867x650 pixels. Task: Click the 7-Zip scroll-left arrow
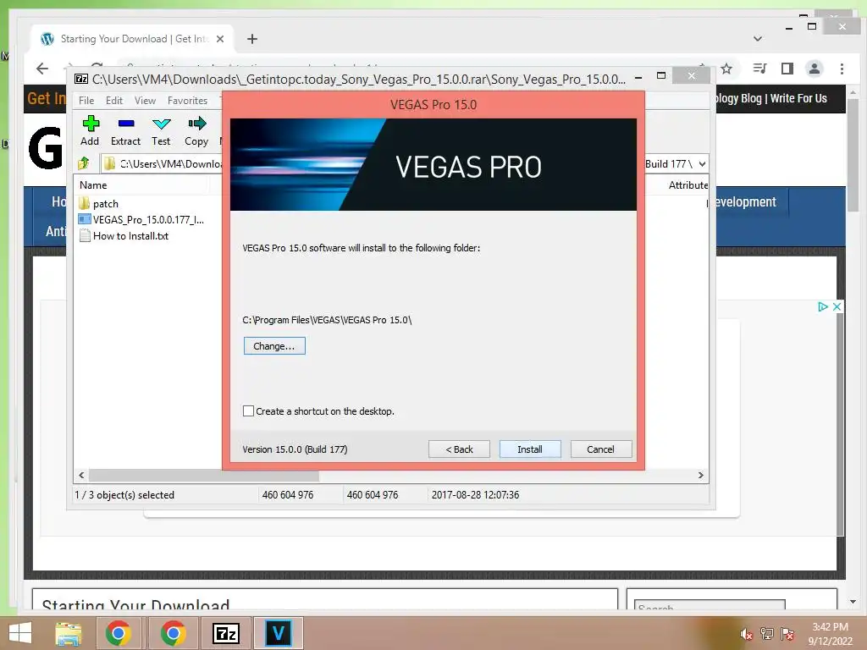pos(82,476)
